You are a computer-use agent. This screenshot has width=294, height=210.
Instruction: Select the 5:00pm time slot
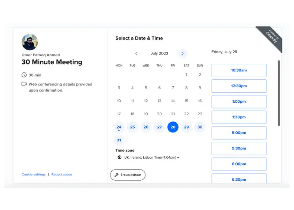tap(239, 133)
